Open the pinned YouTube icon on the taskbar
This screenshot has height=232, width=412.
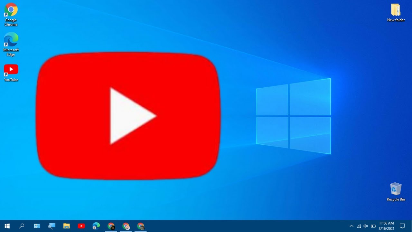pos(81,226)
